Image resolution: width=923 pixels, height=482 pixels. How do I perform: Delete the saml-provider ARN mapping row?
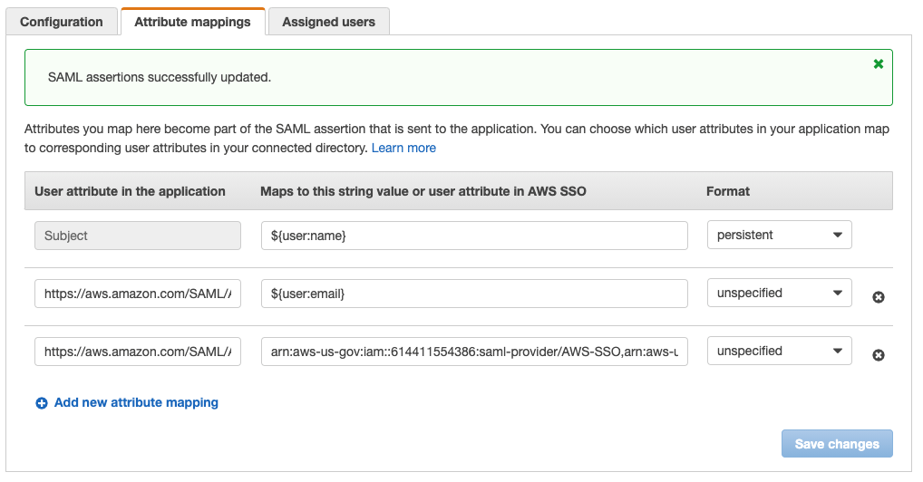pyautogui.click(x=878, y=355)
